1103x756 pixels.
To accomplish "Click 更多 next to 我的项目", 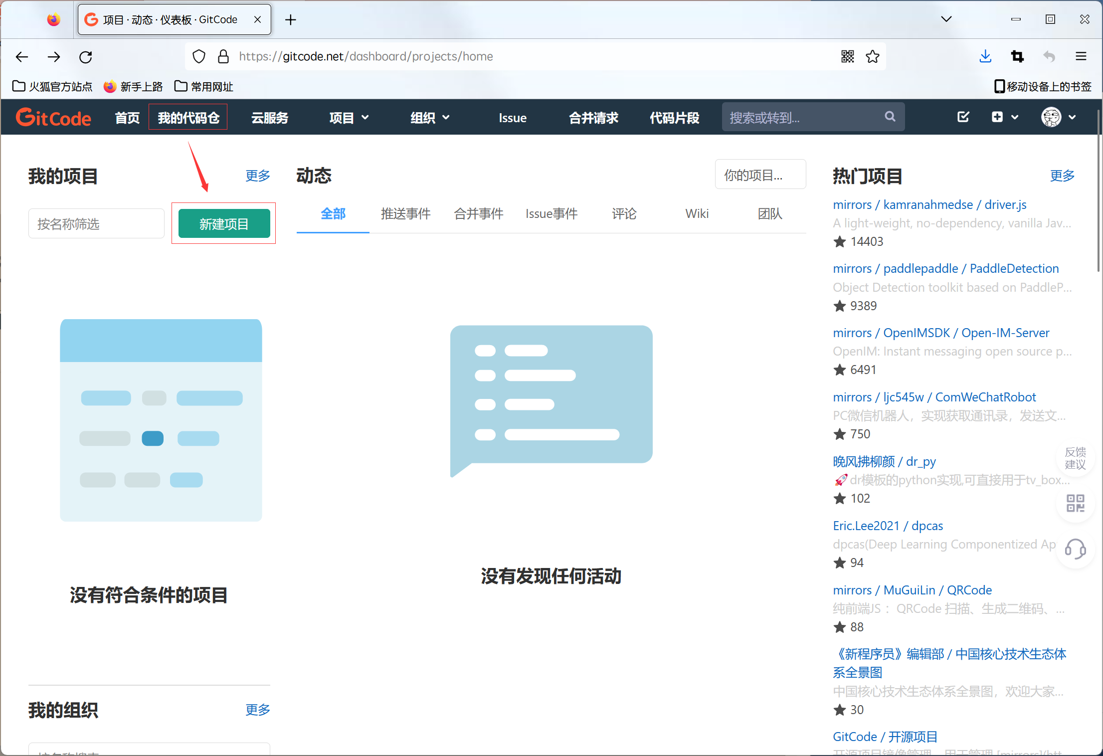I will (258, 176).
